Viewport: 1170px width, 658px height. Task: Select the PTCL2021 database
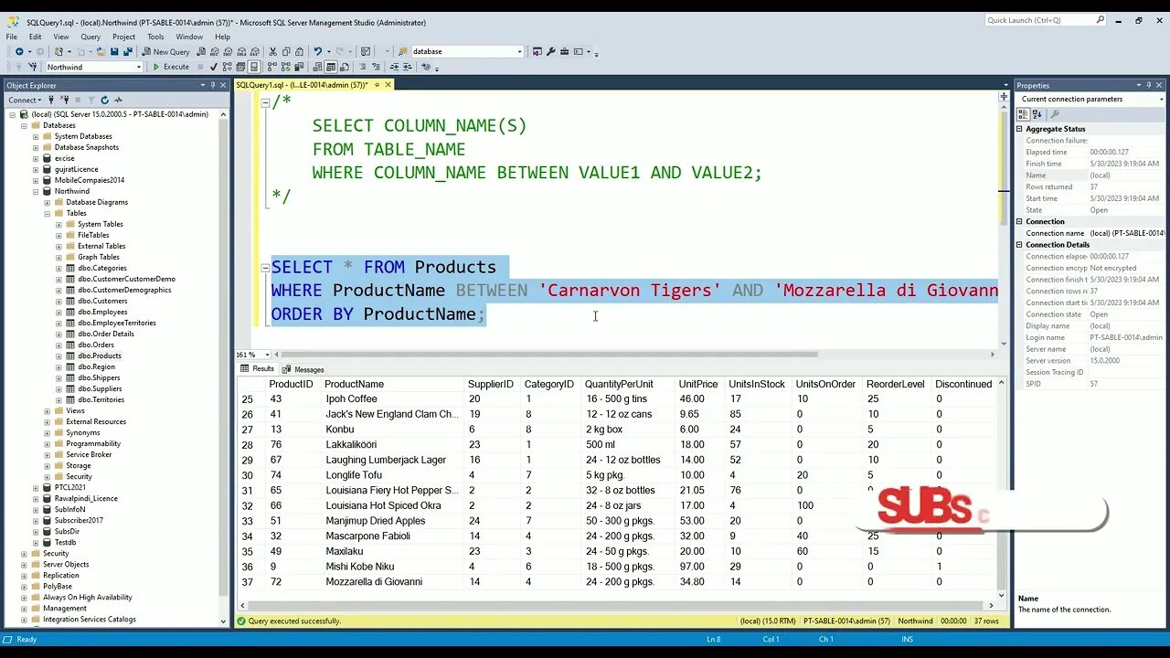69,487
